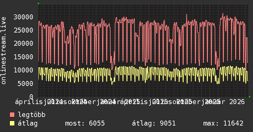The image size is (253, 132).
Task: Click the highest red peak near 2026
Action: [223, 14]
